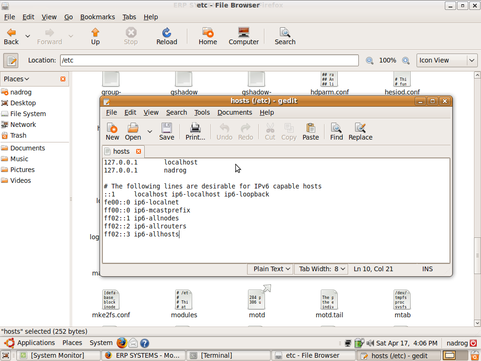Click the Show Desktop button in bottom panel

coord(6,355)
